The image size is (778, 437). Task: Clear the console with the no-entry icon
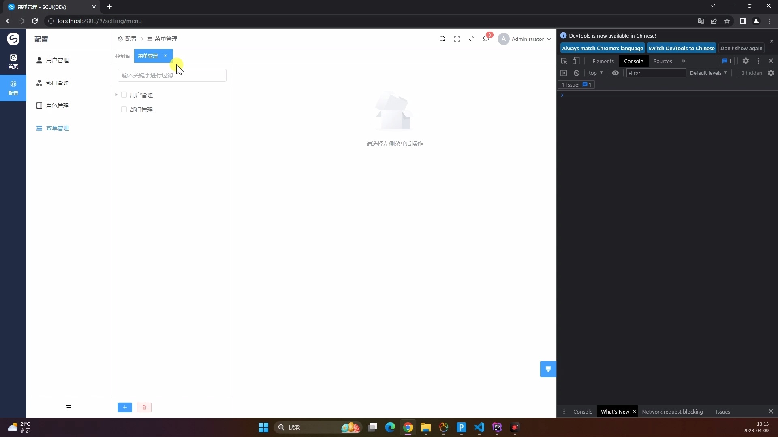[x=577, y=73]
